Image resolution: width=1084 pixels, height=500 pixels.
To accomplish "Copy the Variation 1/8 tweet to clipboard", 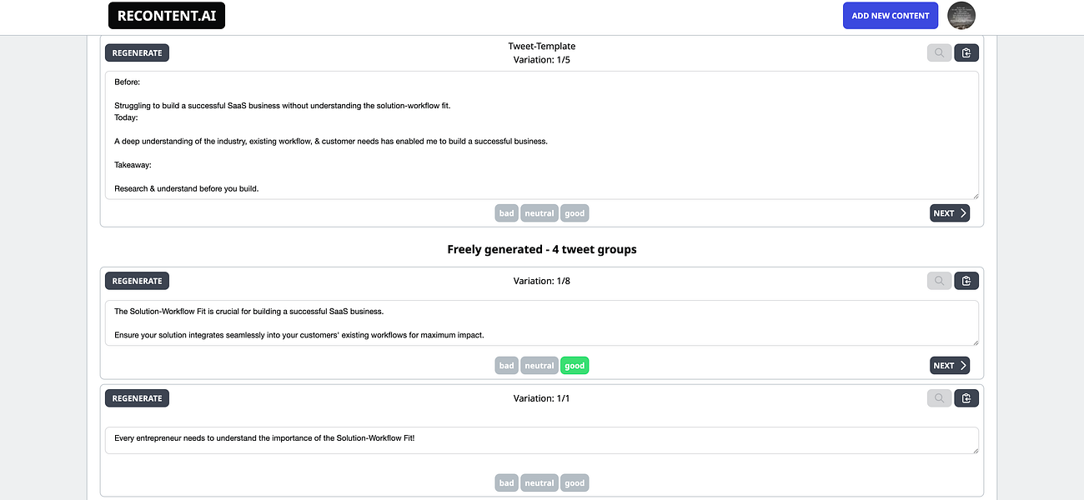I will (966, 281).
